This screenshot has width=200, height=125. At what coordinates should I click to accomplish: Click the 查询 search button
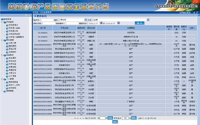(x=140, y=23)
